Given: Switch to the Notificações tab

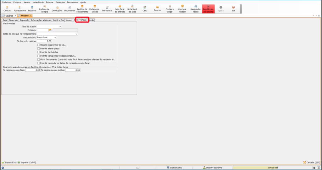Looking at the screenshot, I should [x=58, y=20].
